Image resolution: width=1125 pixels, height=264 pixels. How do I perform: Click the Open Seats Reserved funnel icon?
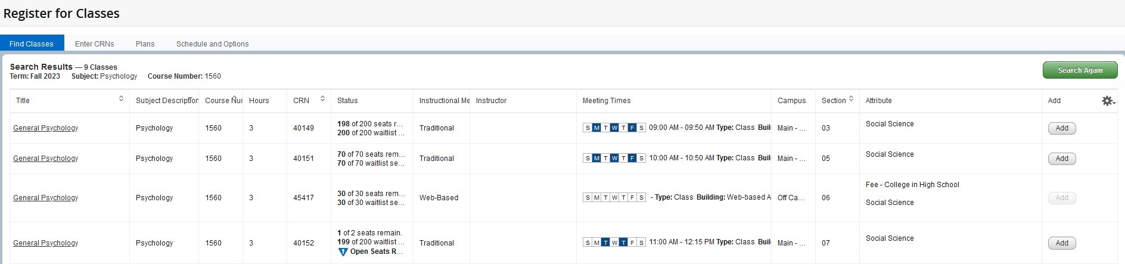(343, 252)
